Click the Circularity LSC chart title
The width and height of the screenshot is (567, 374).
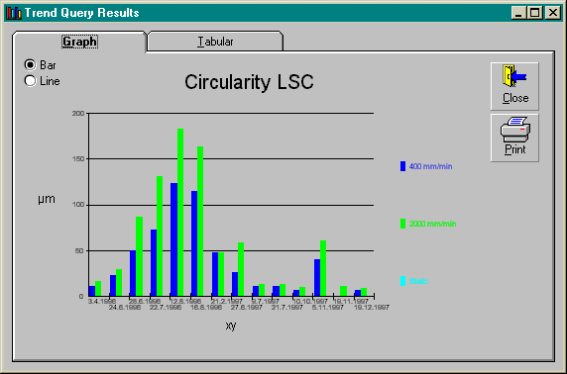(x=249, y=82)
